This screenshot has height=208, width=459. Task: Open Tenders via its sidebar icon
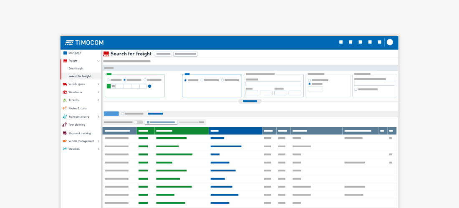click(x=65, y=100)
